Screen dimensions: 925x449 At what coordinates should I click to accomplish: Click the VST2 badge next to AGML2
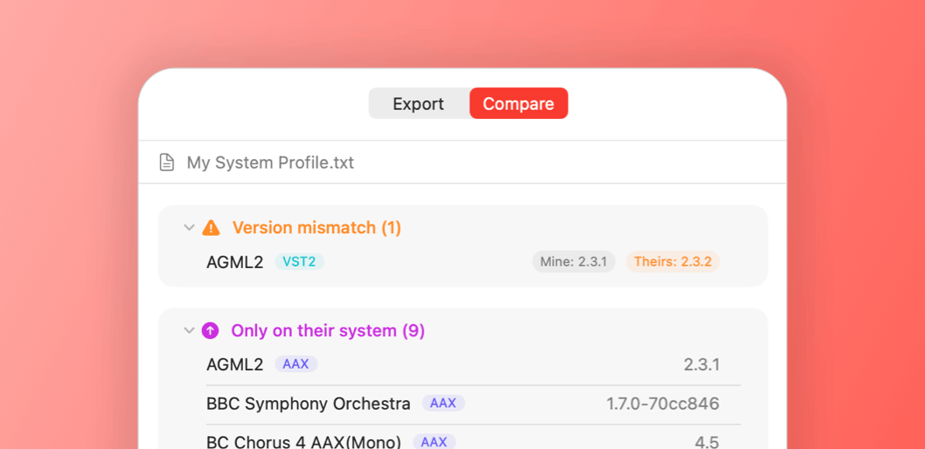tap(299, 261)
